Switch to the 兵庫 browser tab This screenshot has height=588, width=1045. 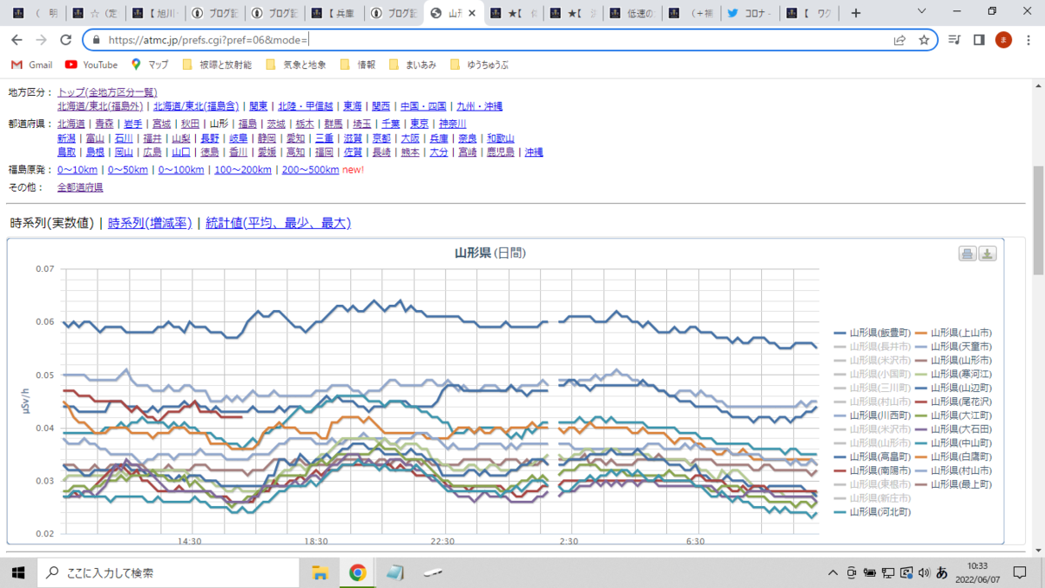(334, 14)
